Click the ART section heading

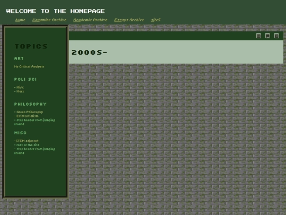tap(19, 58)
